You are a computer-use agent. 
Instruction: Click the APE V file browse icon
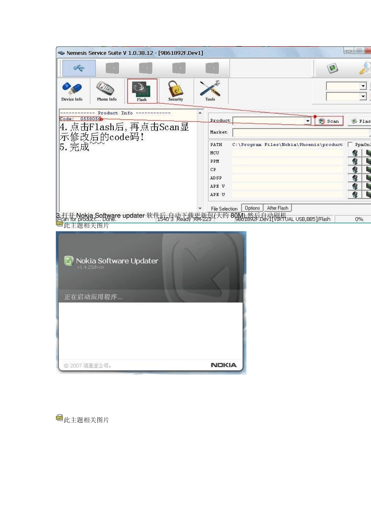(x=355, y=186)
